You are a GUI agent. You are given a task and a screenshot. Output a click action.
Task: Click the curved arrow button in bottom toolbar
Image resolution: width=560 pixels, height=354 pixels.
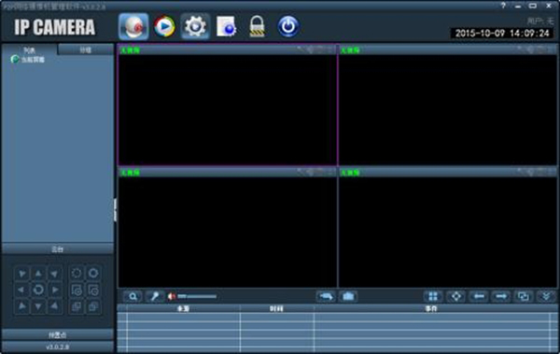326,296
